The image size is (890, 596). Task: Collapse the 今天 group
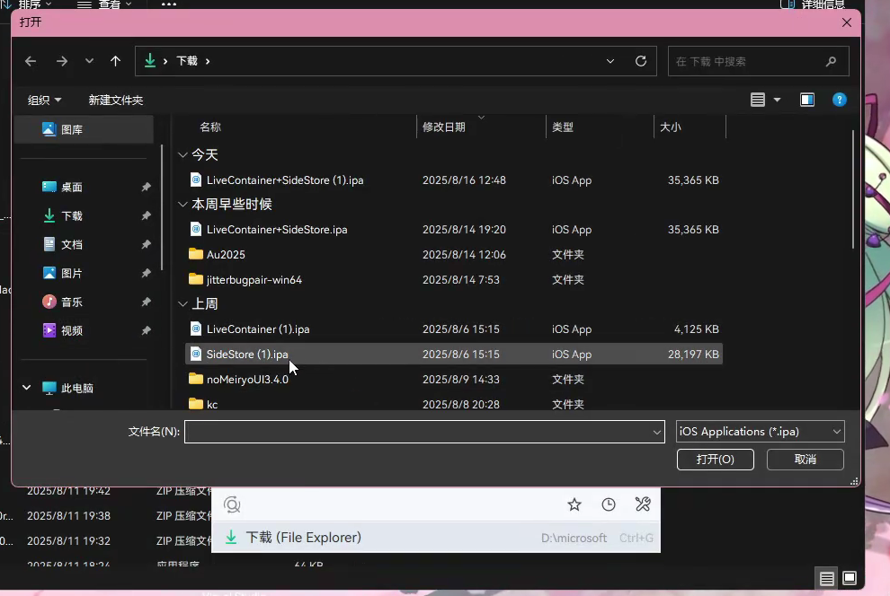[183, 155]
